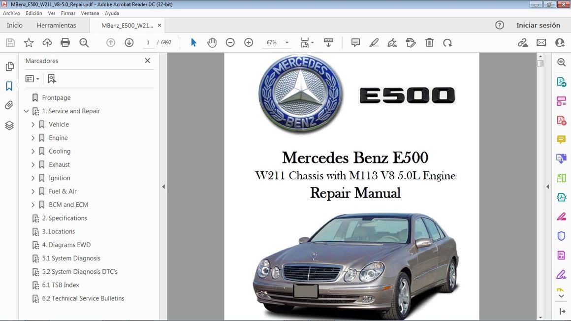
Task: Open the zoom level 67% dropdown
Action: pos(287,43)
